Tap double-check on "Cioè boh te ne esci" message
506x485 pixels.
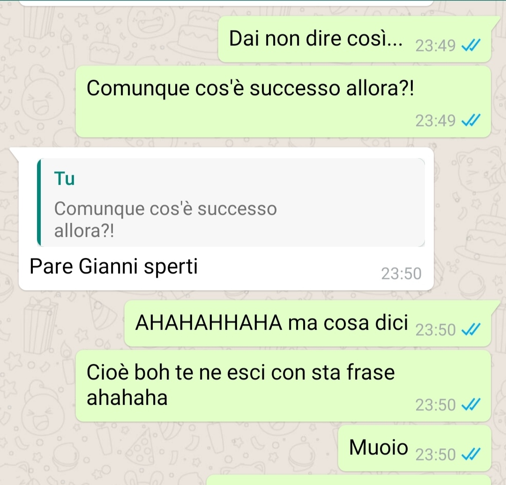[x=471, y=404]
